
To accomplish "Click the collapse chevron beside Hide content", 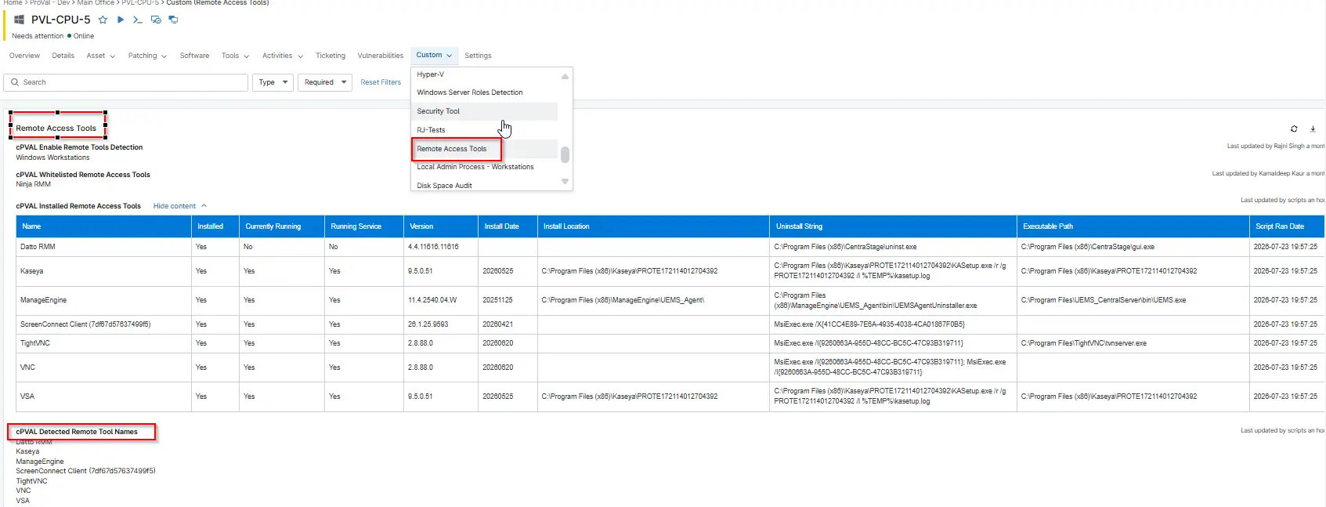I will coord(204,206).
